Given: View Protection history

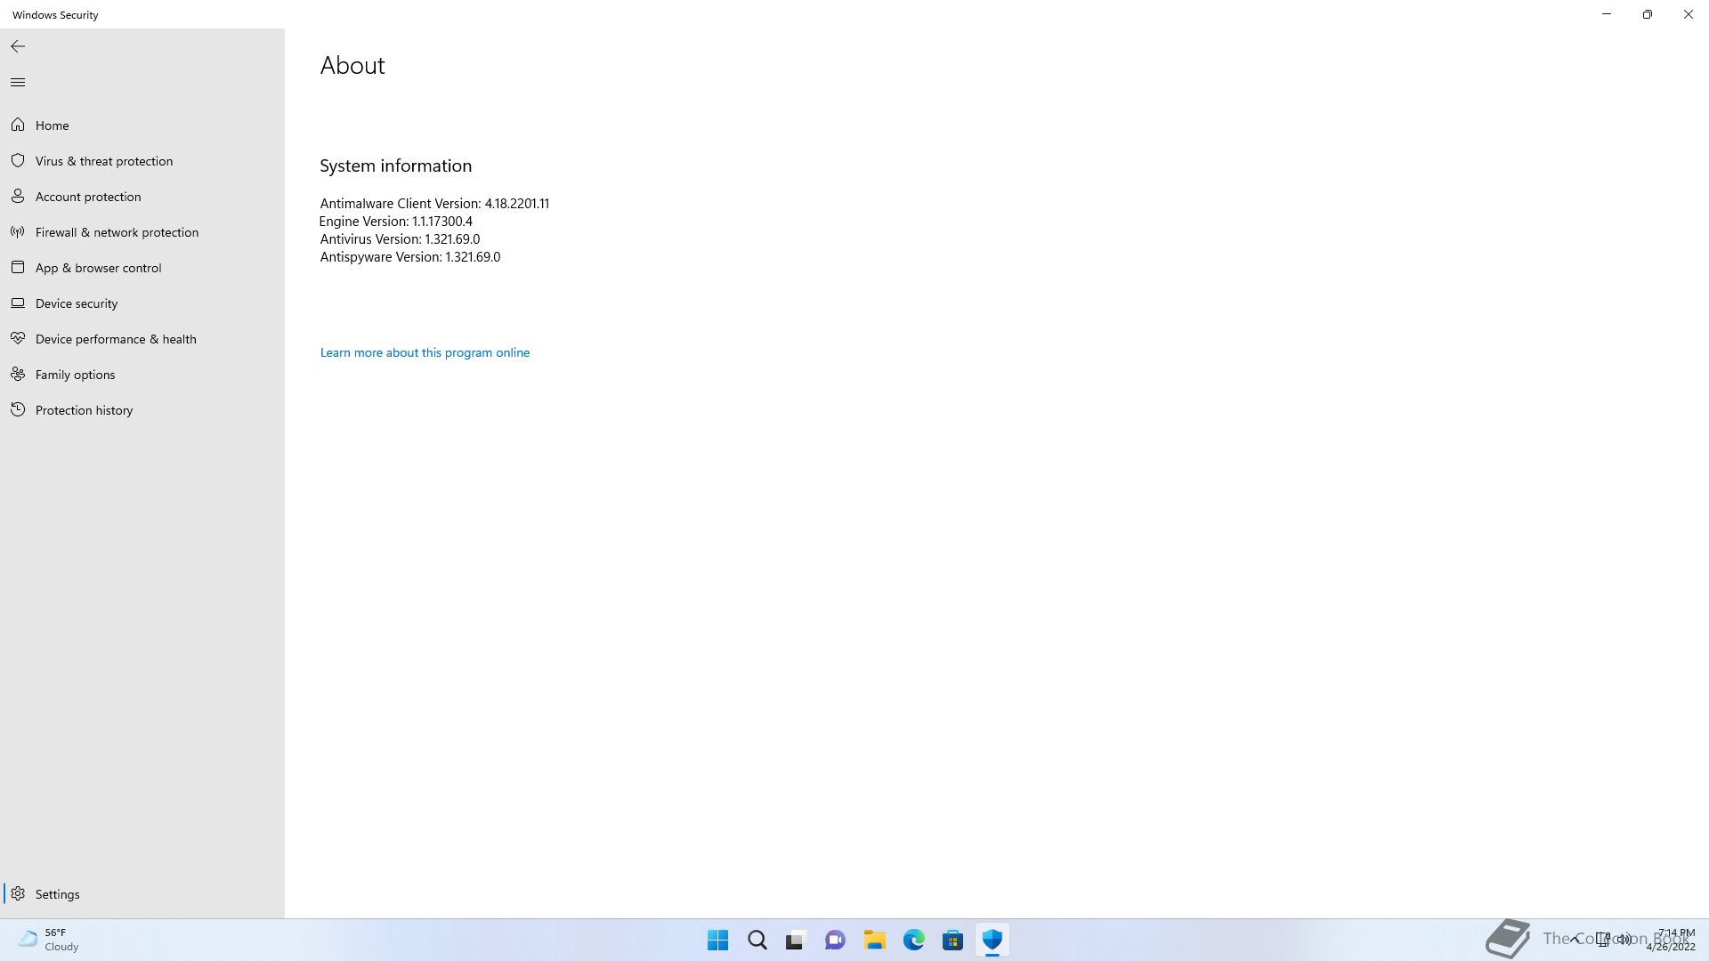Looking at the screenshot, I should pyautogui.click(x=142, y=410).
